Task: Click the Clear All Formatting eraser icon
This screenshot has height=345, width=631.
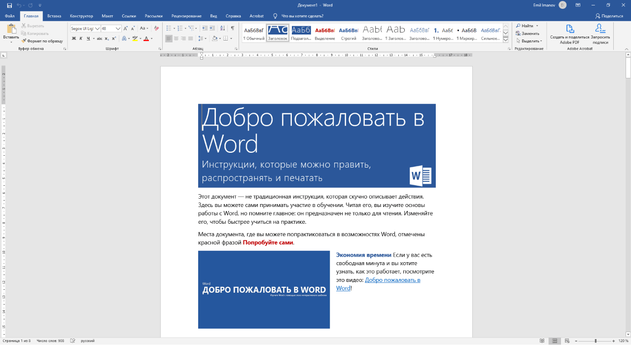Action: (x=157, y=29)
